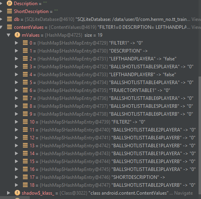Click the entry icon for TRAJECTORYTABLE1 row

pyautogui.click(x=25, y=90)
